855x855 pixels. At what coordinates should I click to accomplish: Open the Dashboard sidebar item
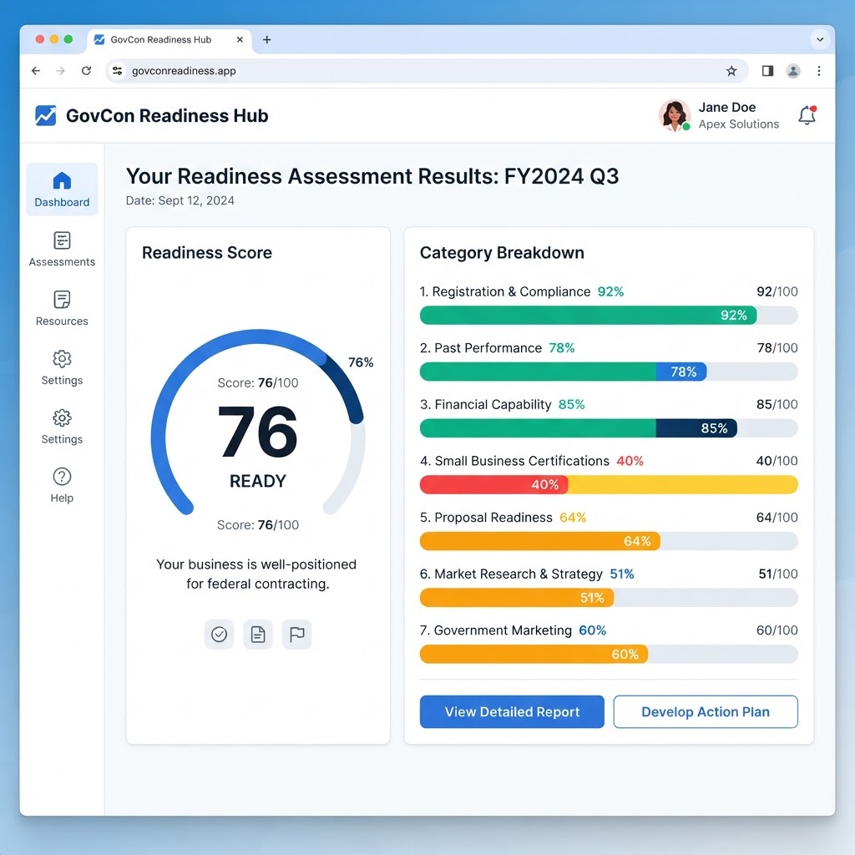(62, 190)
